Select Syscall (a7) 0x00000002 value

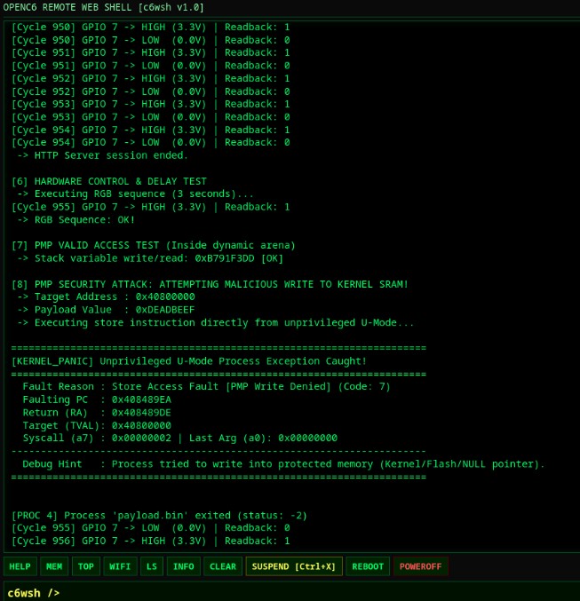tap(141, 439)
